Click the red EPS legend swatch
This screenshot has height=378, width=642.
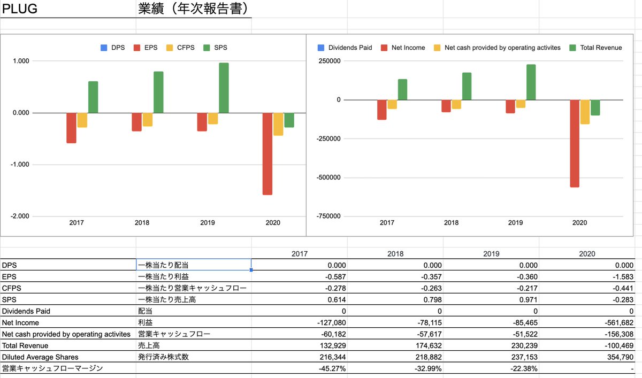pos(137,48)
